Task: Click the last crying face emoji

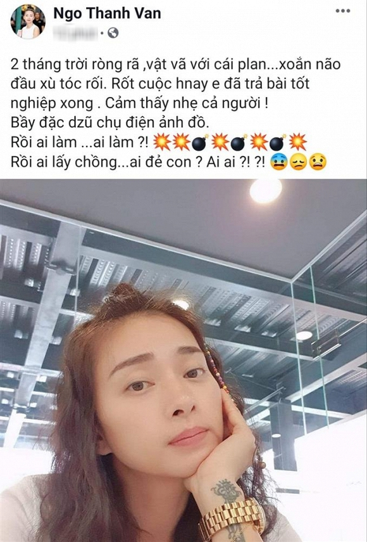Action: tap(318, 162)
